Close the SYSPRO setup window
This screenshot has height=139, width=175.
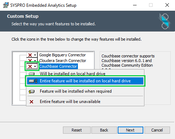(167, 5)
